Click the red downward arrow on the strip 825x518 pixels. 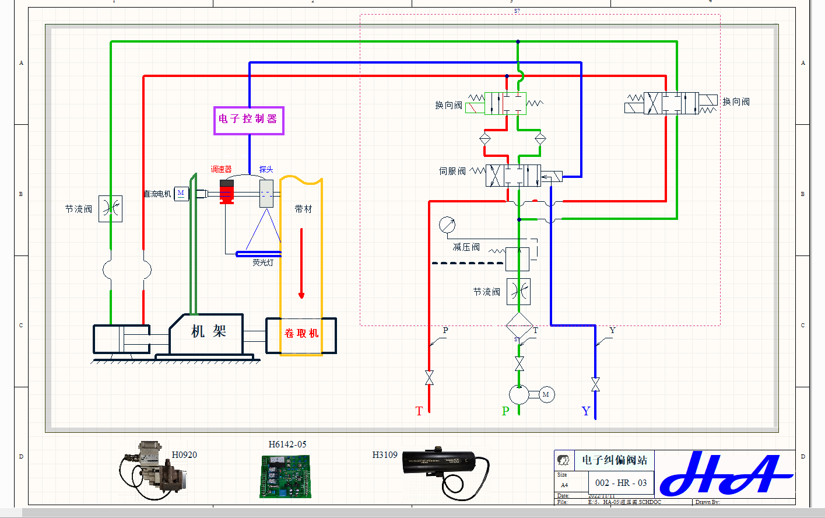(x=301, y=263)
